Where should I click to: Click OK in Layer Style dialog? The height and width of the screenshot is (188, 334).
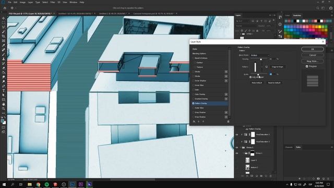[x=313, y=49]
